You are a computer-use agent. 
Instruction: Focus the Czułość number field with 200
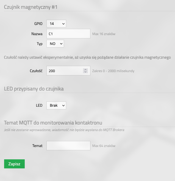point(68,71)
